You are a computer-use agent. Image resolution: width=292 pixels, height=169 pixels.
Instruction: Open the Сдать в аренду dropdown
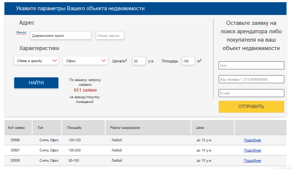pyautogui.click(x=36, y=61)
